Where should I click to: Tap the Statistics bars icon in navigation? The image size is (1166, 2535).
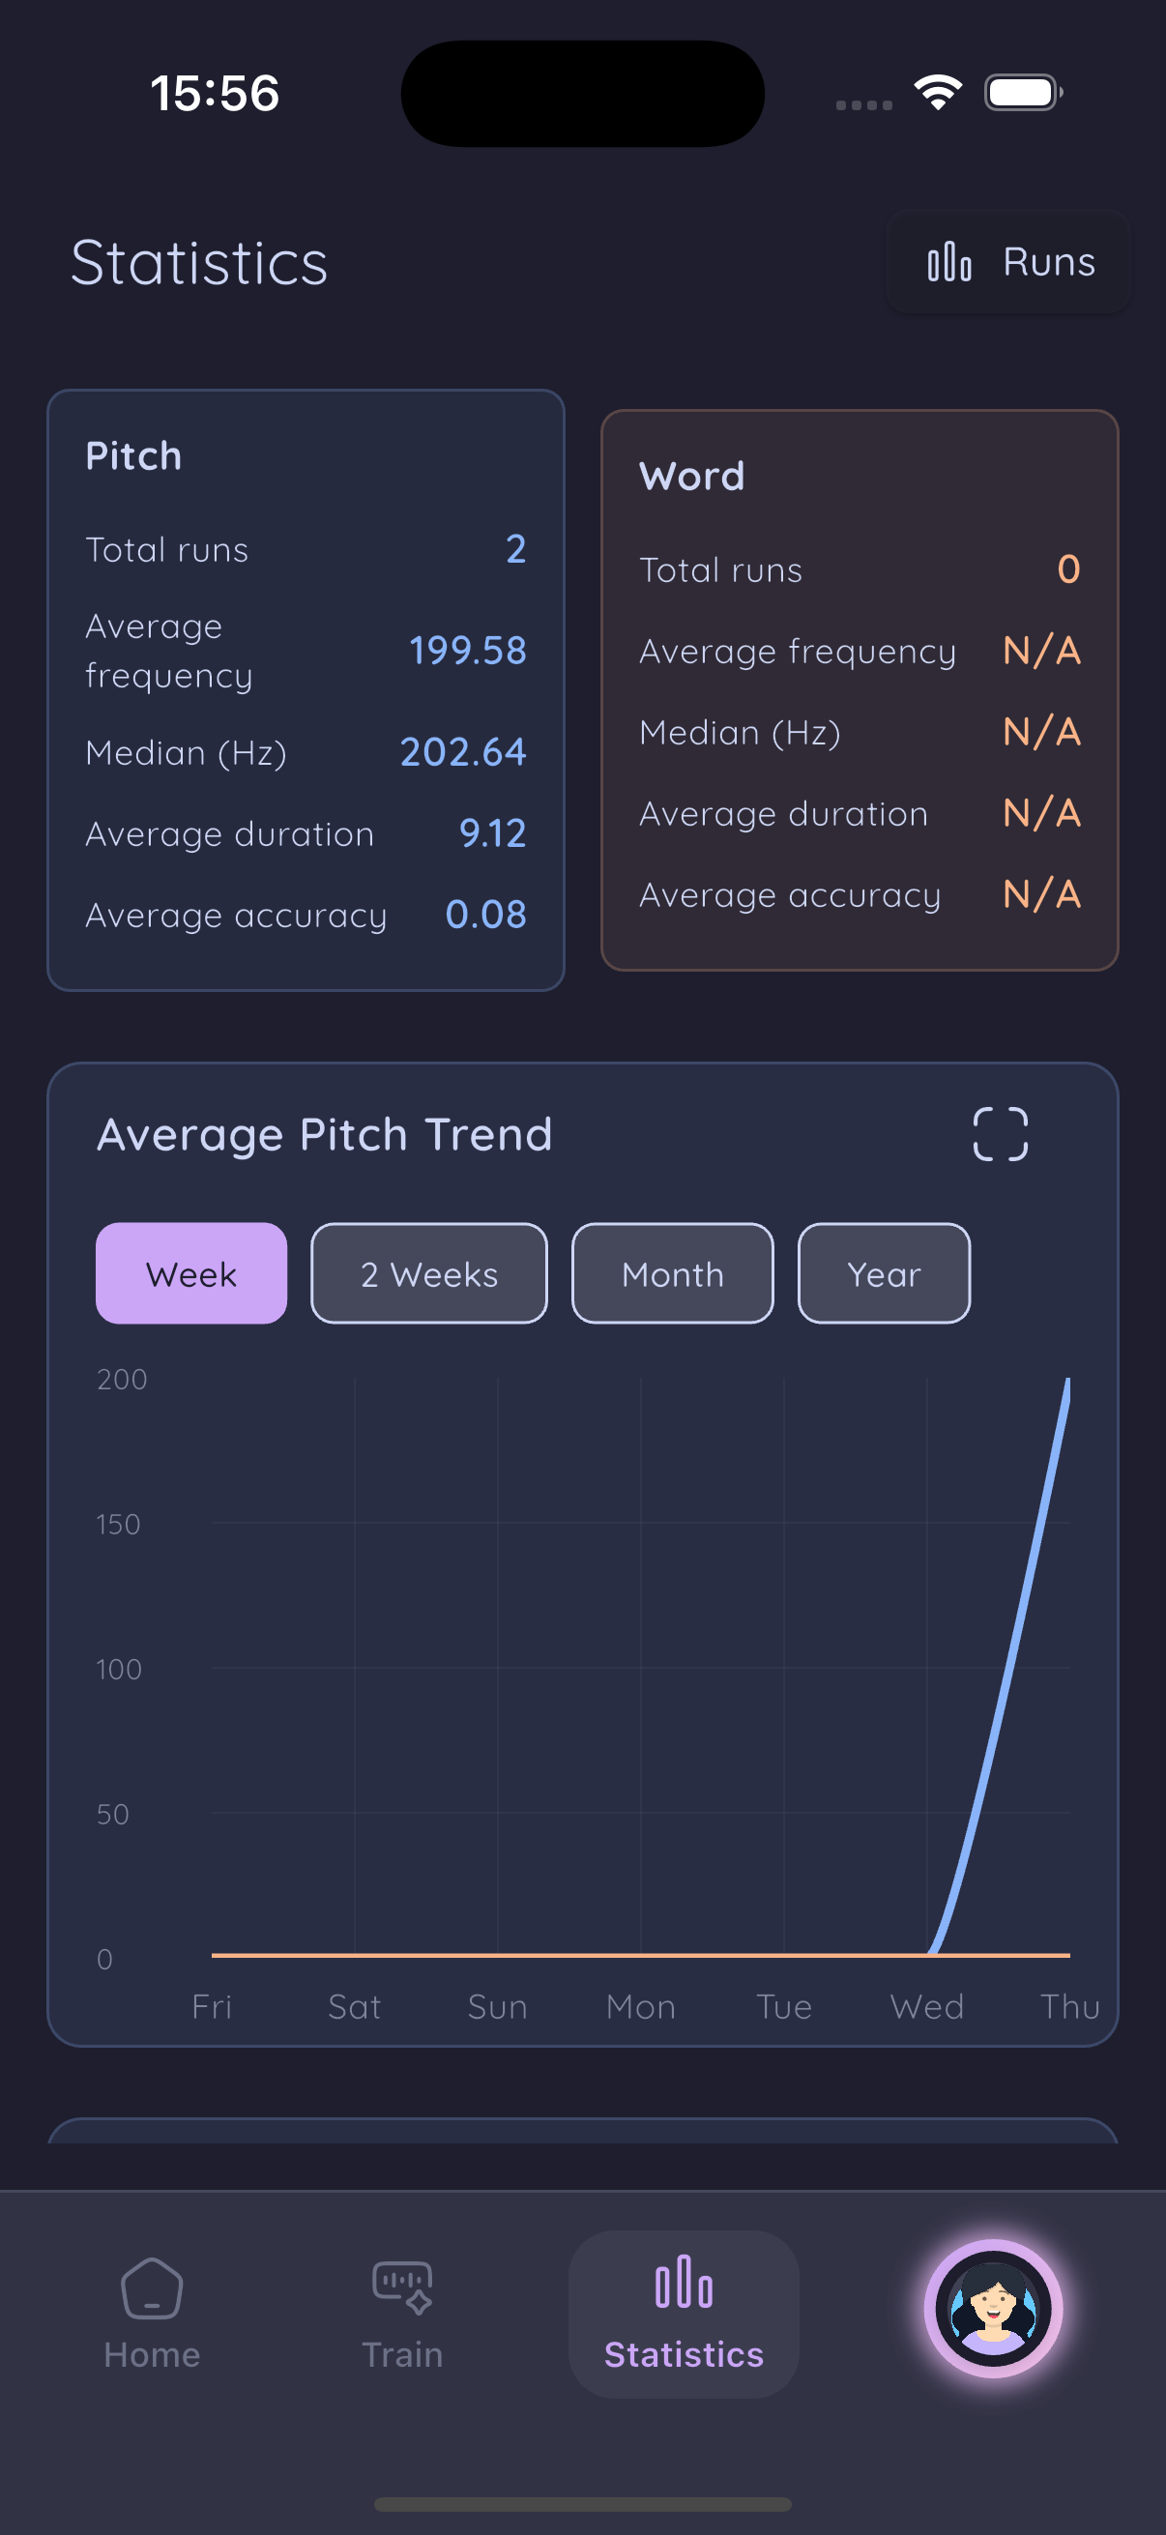click(684, 2282)
